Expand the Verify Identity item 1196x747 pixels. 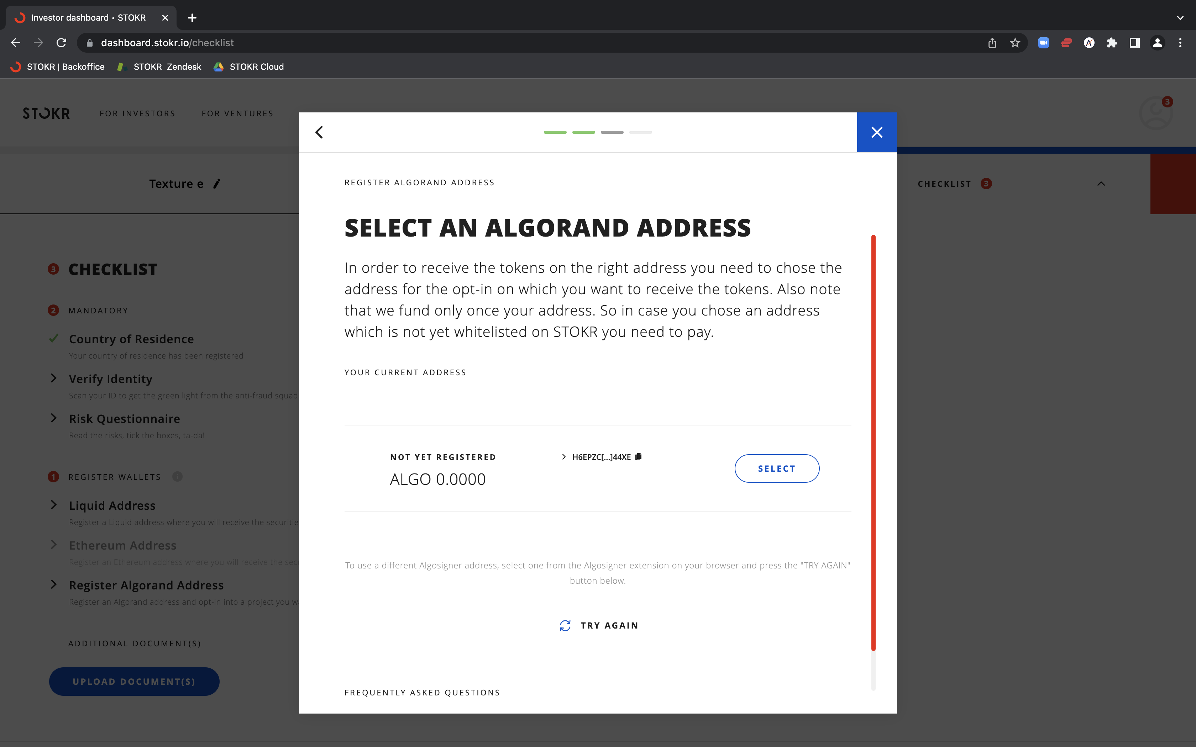[53, 378]
